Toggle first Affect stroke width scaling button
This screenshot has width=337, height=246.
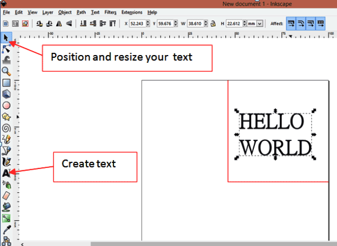point(292,24)
